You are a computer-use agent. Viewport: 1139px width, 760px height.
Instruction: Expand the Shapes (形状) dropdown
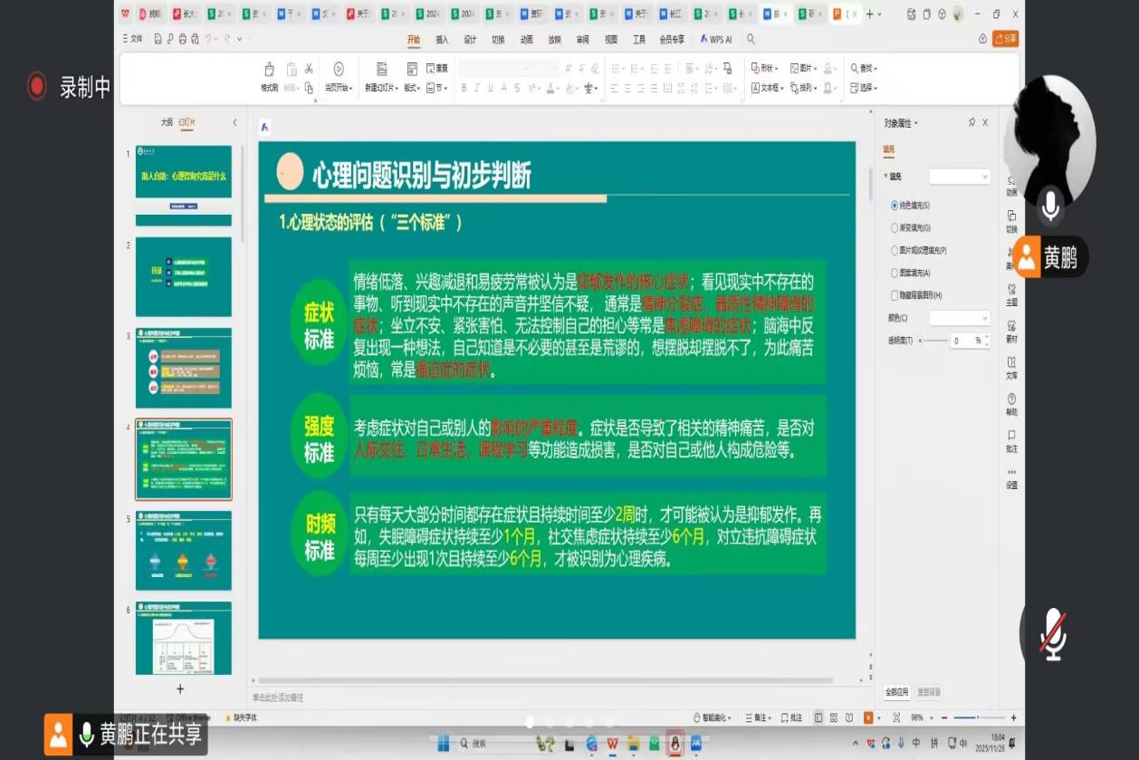pyautogui.click(x=765, y=68)
